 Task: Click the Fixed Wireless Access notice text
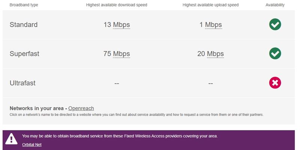coord(120,136)
